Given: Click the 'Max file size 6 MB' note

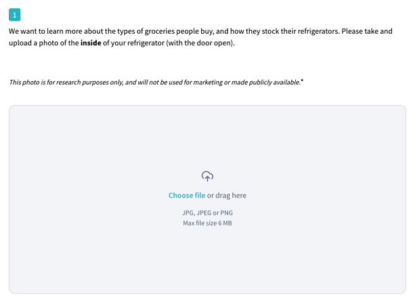Looking at the screenshot, I should pos(207,223).
